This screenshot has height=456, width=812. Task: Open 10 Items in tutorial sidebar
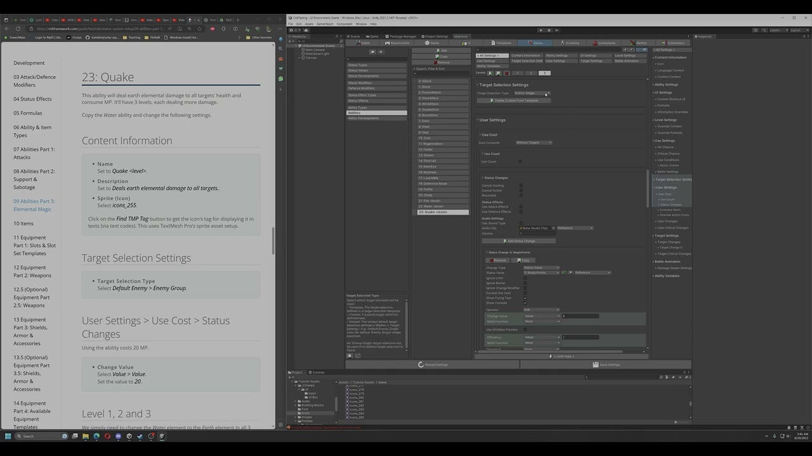pos(23,224)
